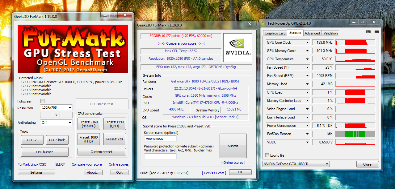Click the 1079 RPM fan speed value

point(323,76)
